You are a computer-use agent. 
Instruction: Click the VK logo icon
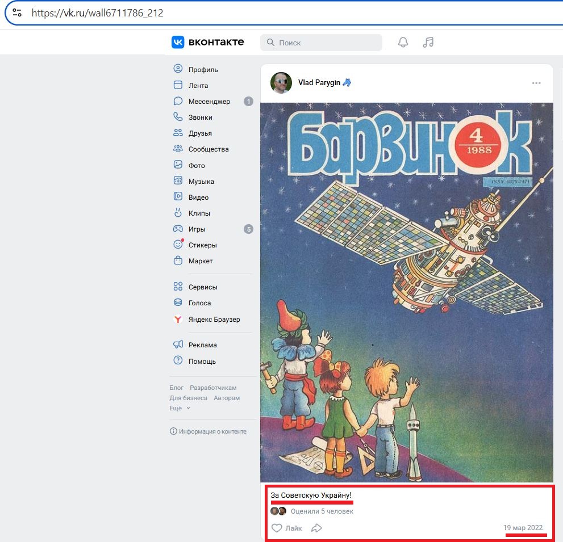(178, 42)
